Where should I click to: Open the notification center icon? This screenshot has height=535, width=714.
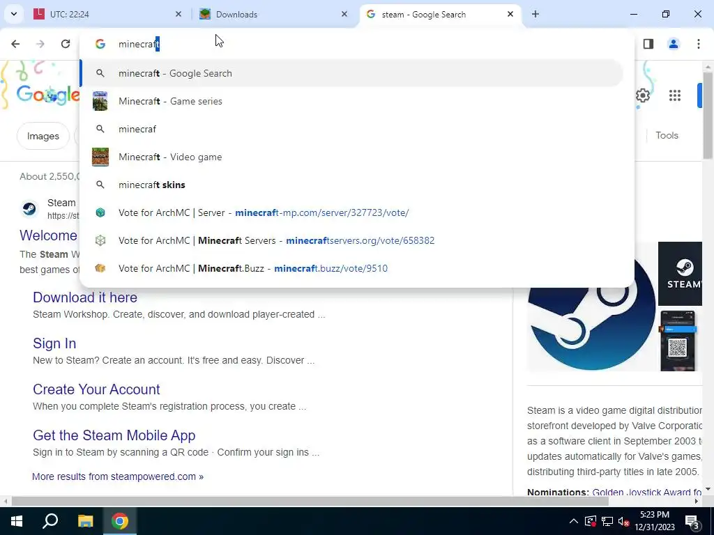pos(692,522)
